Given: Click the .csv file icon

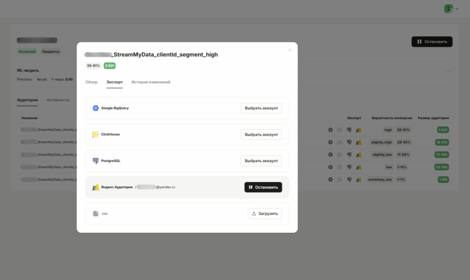Looking at the screenshot, I should point(95,213).
